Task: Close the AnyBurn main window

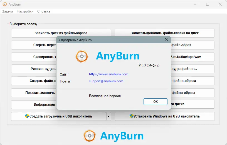Action: point(220,4)
